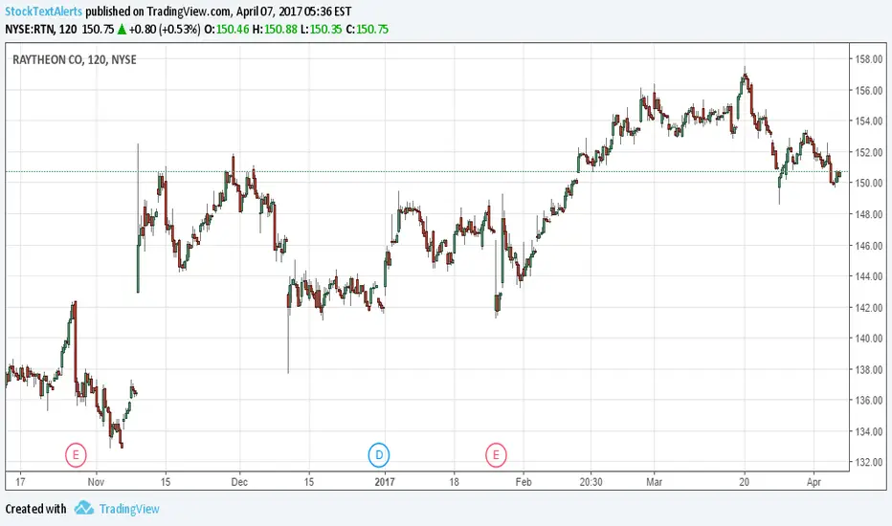Click the Dec label on the time axis

(239, 482)
